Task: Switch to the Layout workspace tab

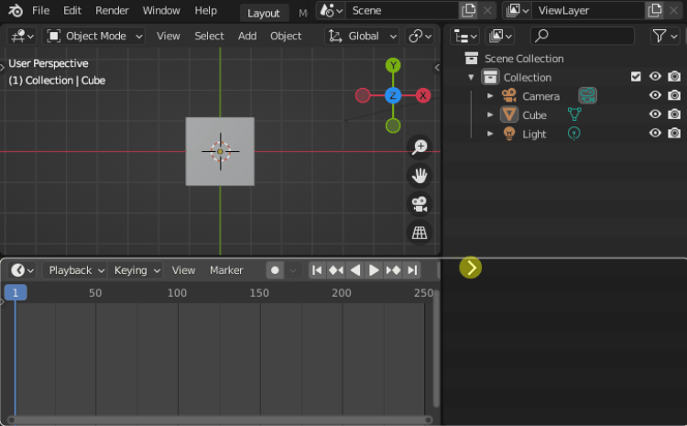Action: [264, 13]
